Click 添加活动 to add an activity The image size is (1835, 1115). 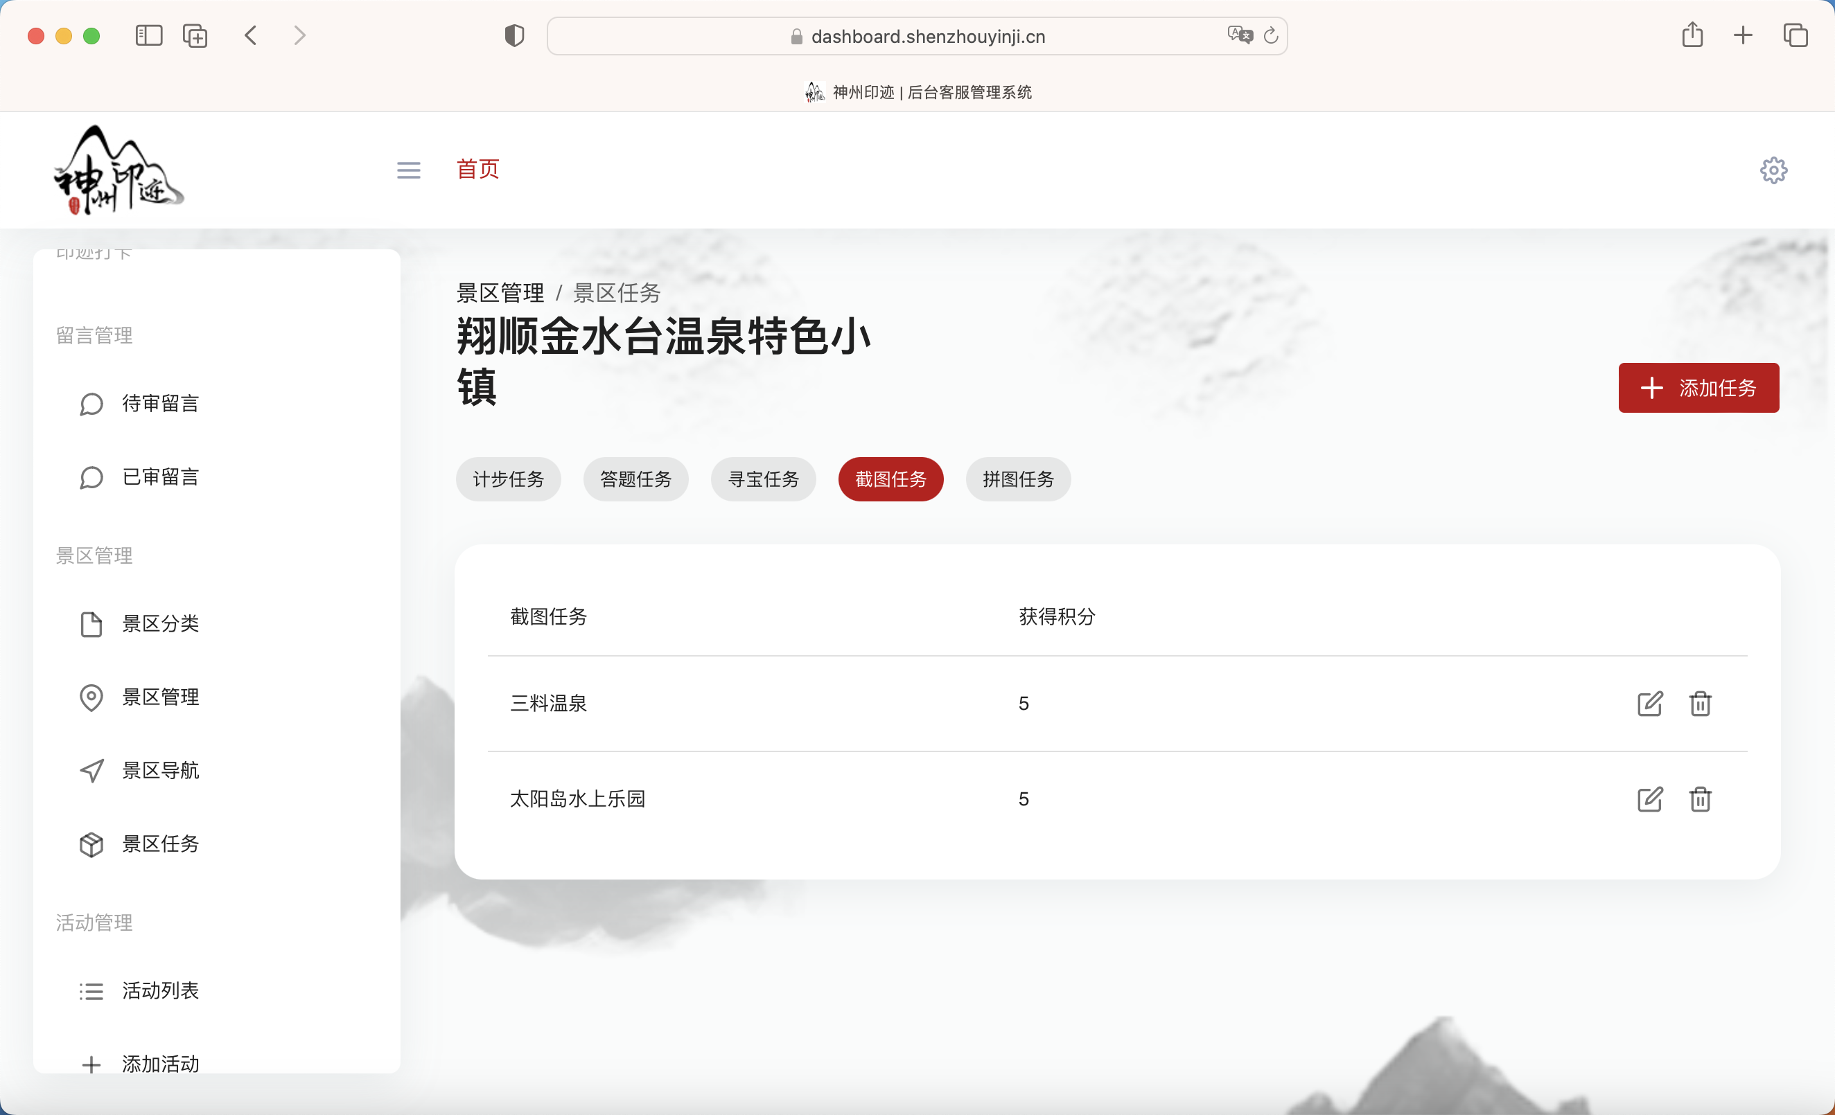click(159, 1063)
